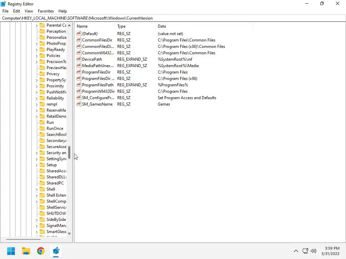Sort values by Type column header
346x259 pixels.
(x=135, y=26)
